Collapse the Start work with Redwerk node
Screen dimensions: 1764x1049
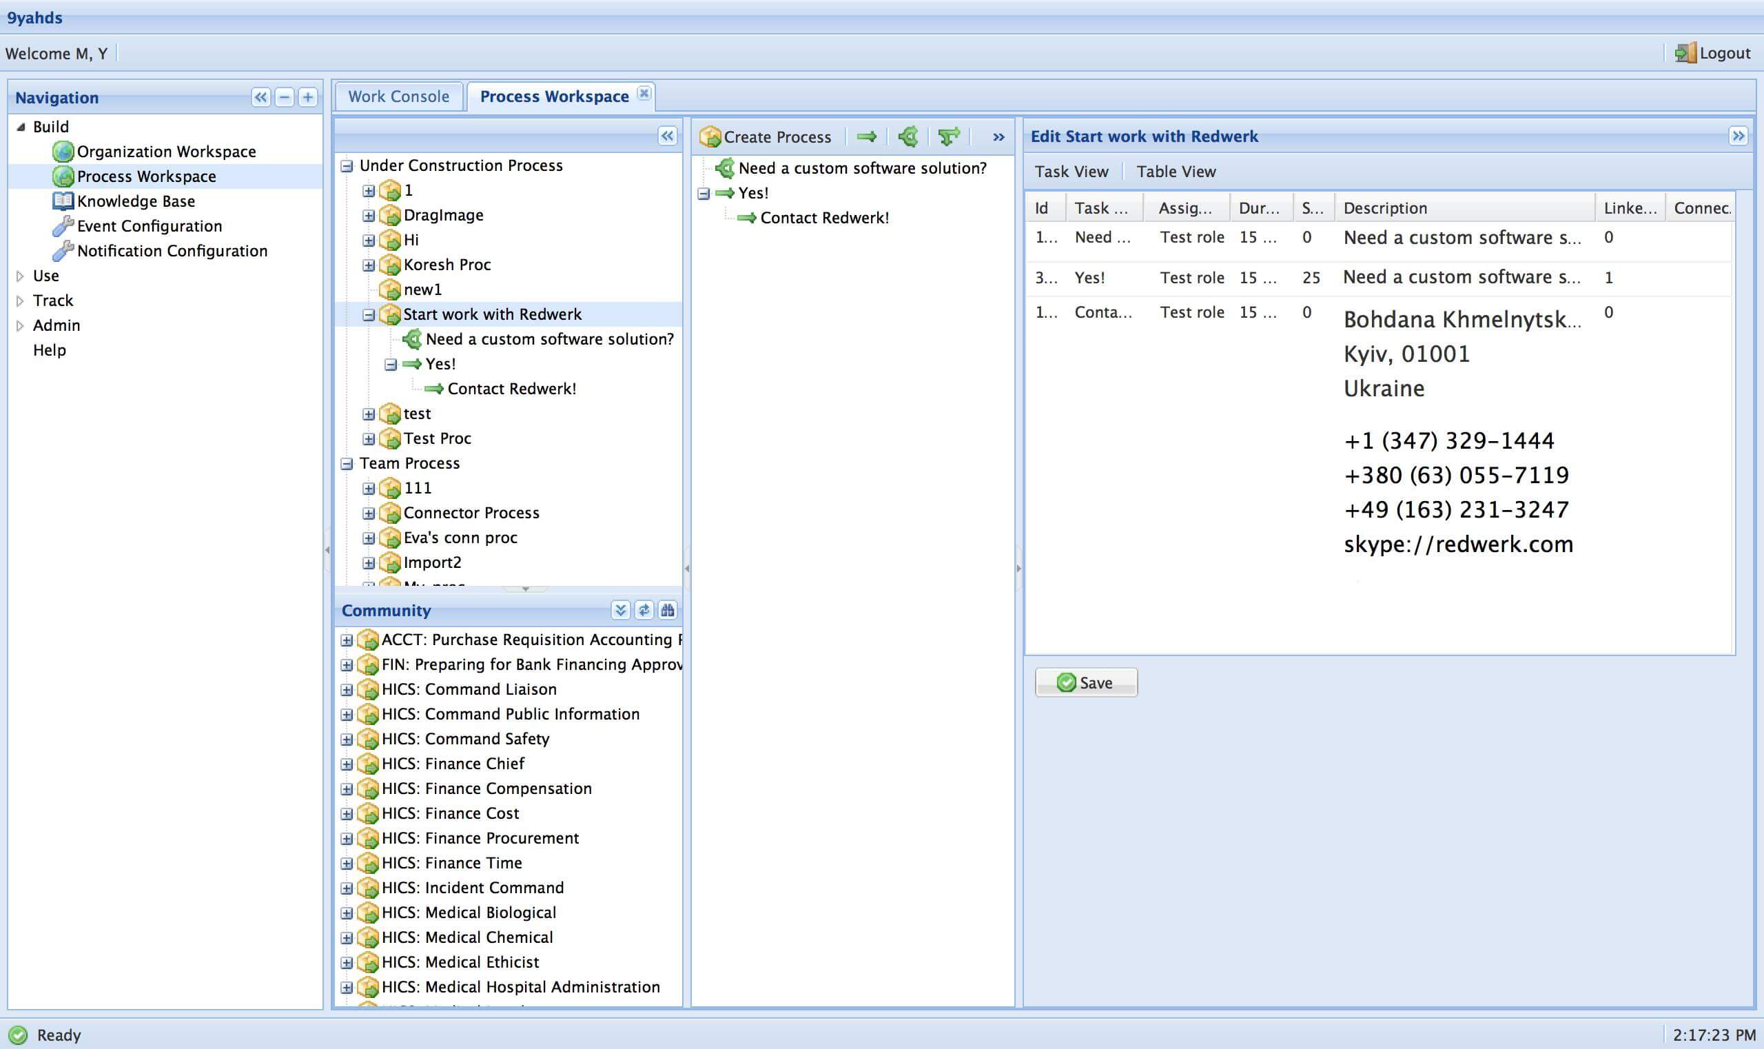[x=368, y=315]
